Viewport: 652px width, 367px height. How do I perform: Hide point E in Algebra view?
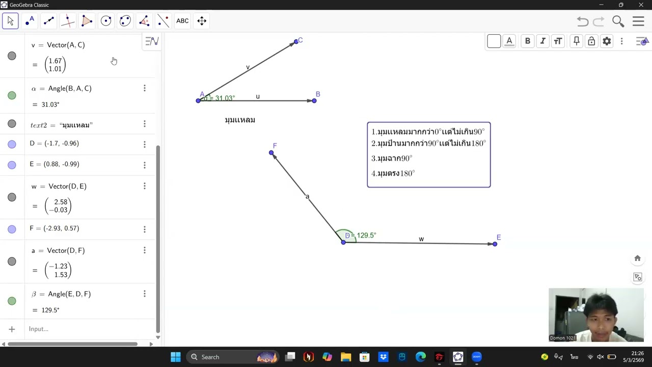pyautogui.click(x=12, y=165)
